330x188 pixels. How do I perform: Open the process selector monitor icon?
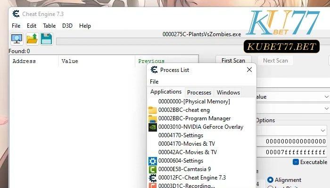click(x=17, y=39)
